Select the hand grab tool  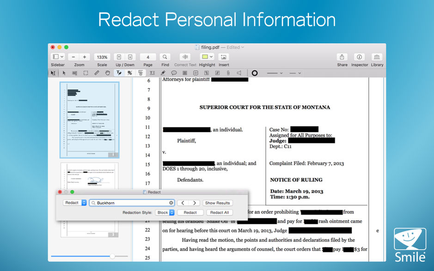[x=107, y=73]
